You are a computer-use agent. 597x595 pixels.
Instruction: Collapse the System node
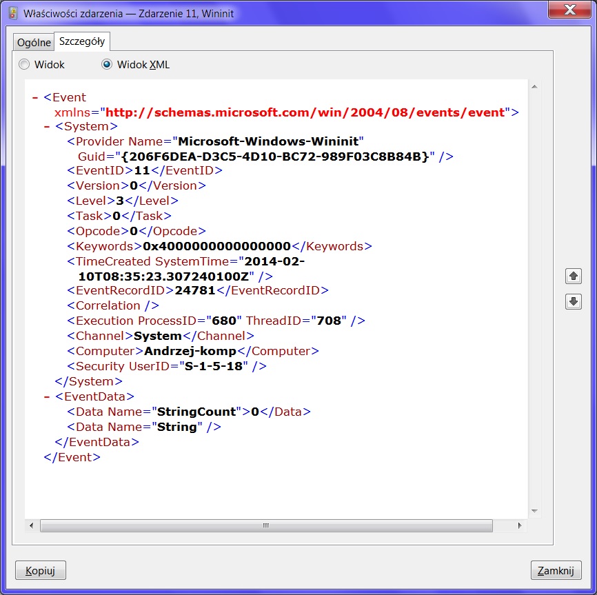[47, 127]
